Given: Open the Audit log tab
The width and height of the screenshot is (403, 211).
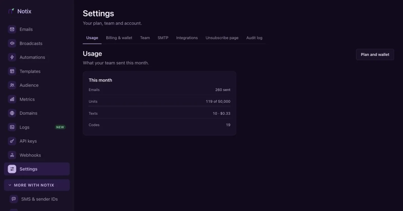Looking at the screenshot, I should click(254, 38).
